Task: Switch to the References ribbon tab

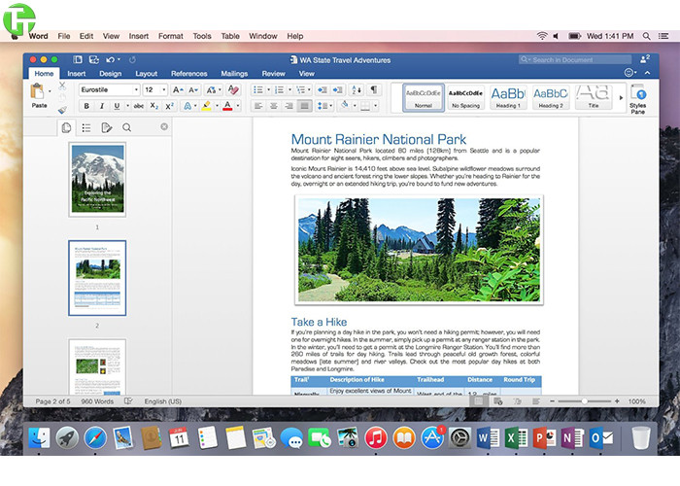Action: [x=189, y=73]
